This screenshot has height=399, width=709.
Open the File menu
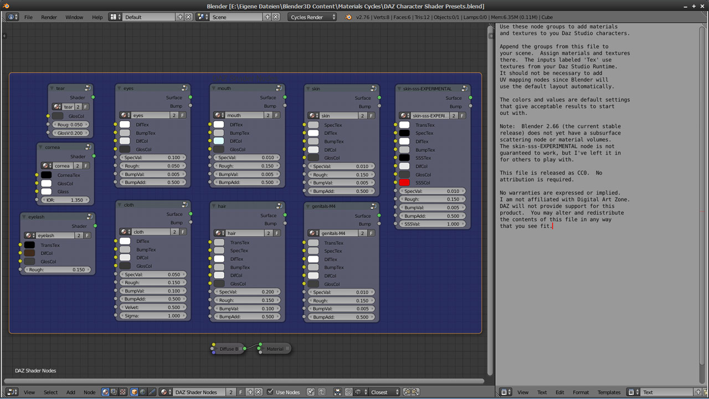[x=28, y=17]
